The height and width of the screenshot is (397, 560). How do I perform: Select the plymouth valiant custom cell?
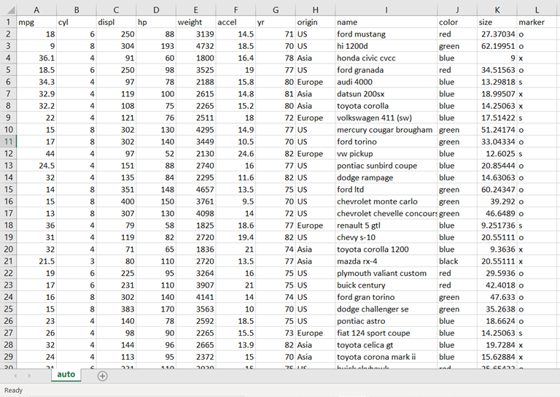point(386,273)
